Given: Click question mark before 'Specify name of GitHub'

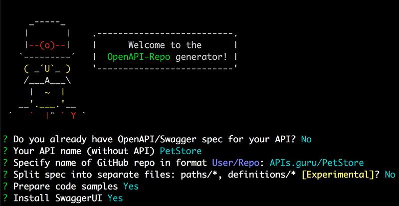Looking at the screenshot, I should click(x=5, y=163).
